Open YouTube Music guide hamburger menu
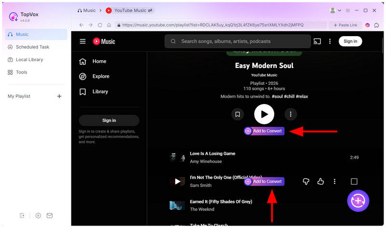This screenshot has height=228, width=386. tap(83, 41)
